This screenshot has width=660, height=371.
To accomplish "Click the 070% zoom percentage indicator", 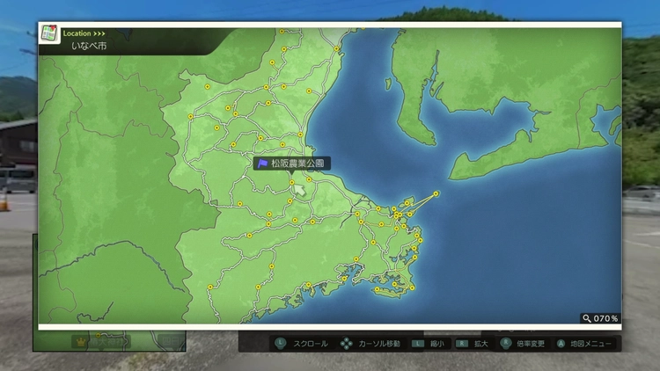I will (x=605, y=318).
